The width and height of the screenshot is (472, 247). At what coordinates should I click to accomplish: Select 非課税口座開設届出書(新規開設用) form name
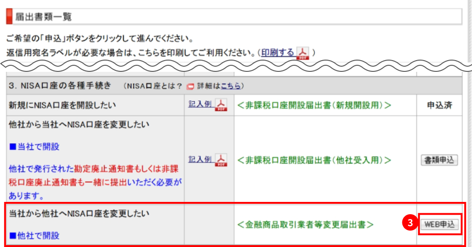pyautogui.click(x=314, y=105)
